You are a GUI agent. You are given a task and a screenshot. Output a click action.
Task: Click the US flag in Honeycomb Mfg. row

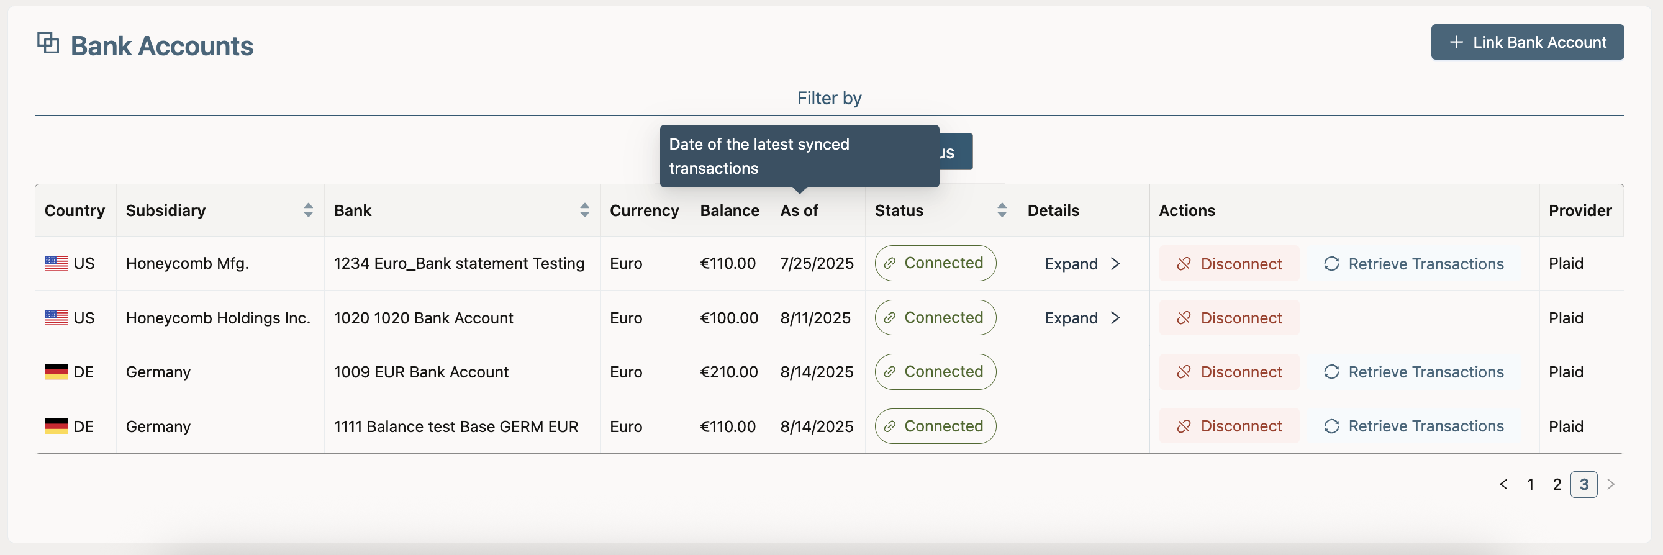coord(56,263)
